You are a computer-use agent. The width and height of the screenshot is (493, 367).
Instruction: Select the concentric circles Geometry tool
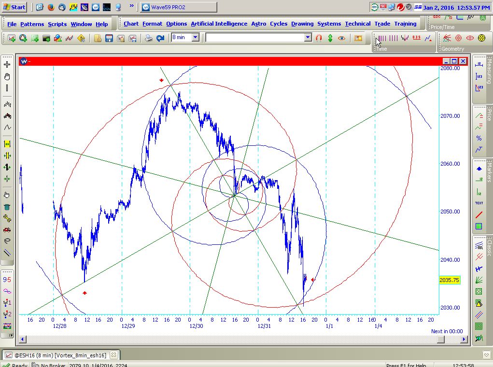click(x=458, y=38)
